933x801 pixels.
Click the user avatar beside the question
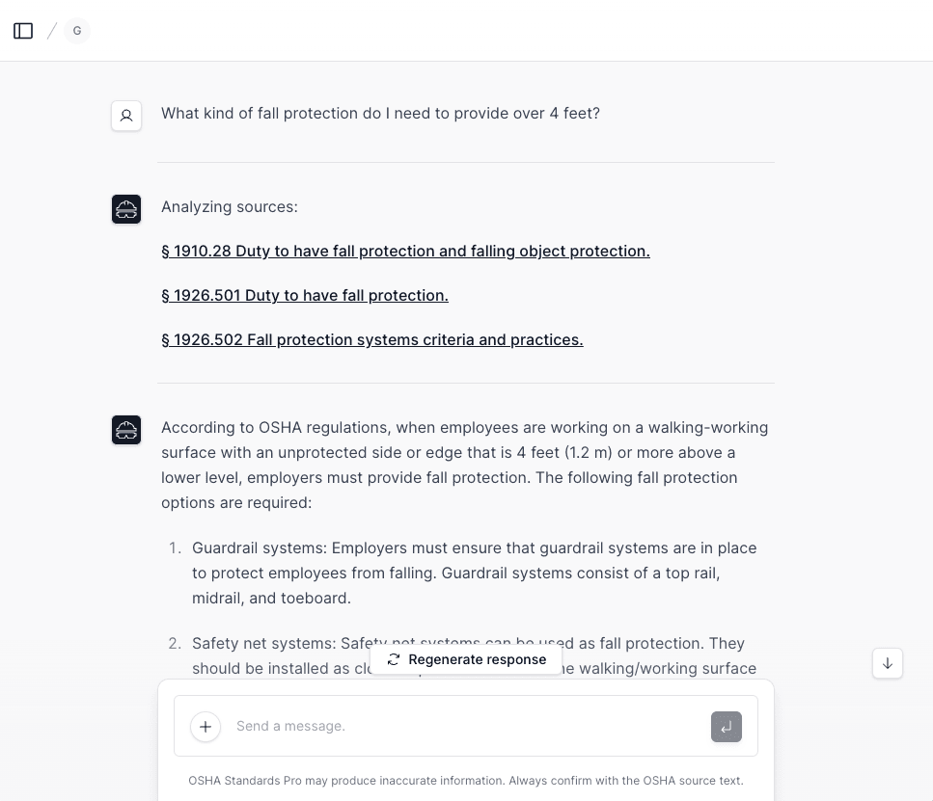click(126, 116)
